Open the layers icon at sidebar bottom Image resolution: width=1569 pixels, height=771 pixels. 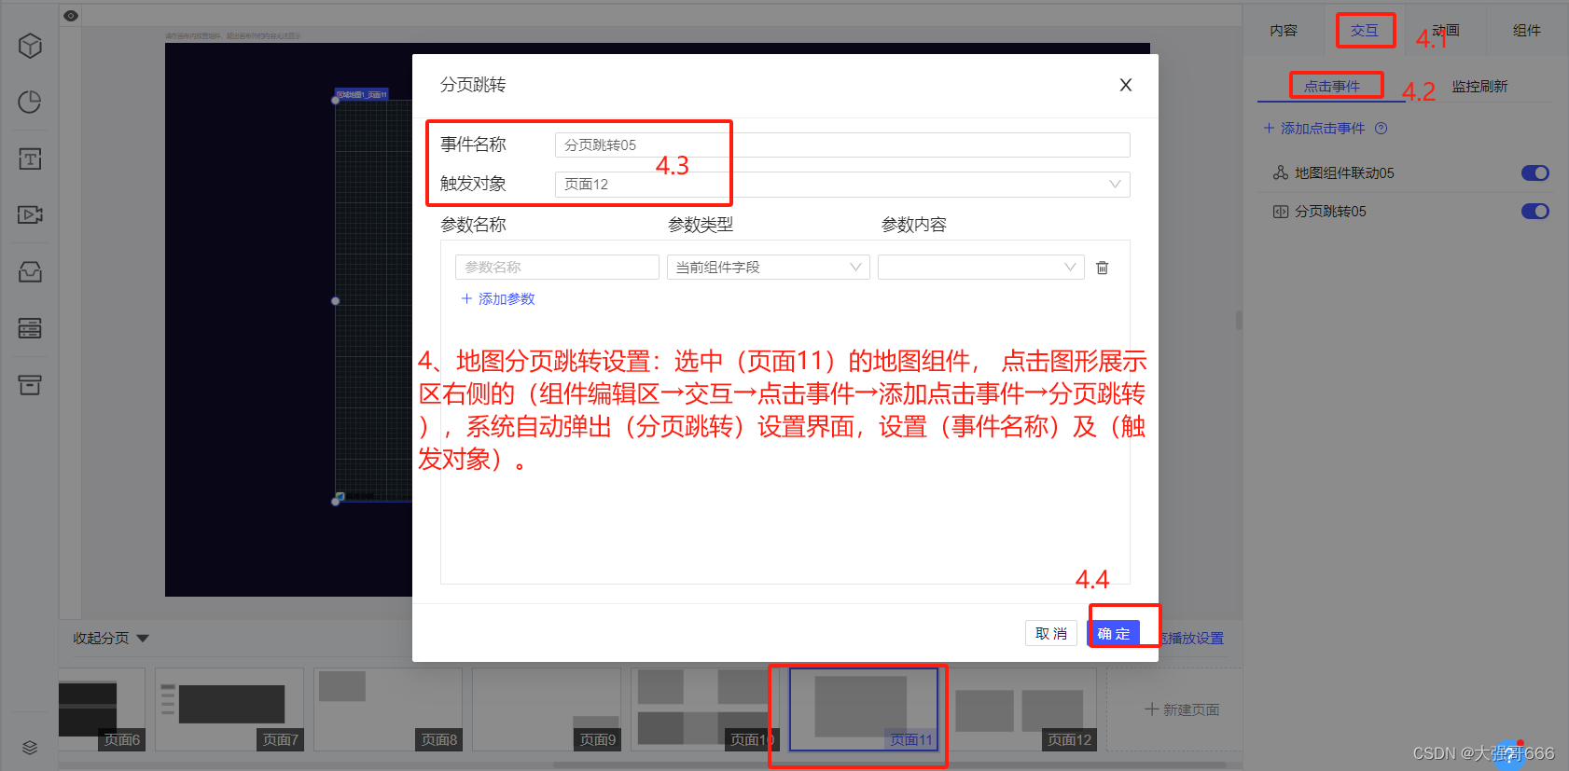(x=30, y=747)
